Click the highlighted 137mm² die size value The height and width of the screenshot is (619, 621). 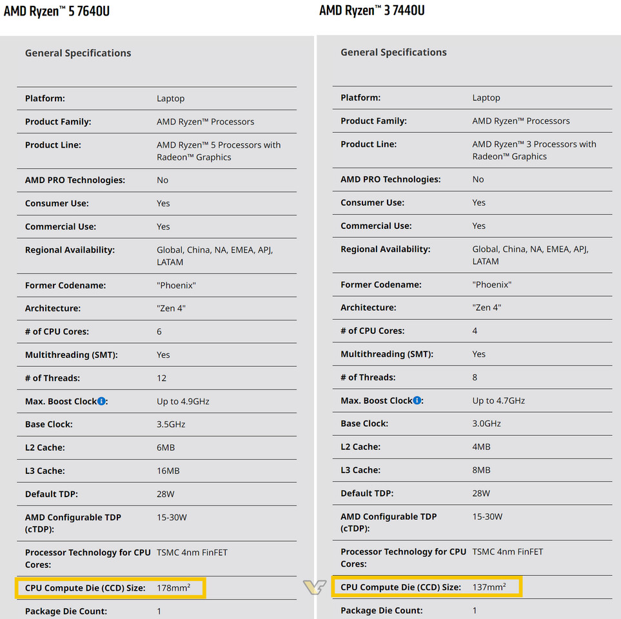coord(489,587)
